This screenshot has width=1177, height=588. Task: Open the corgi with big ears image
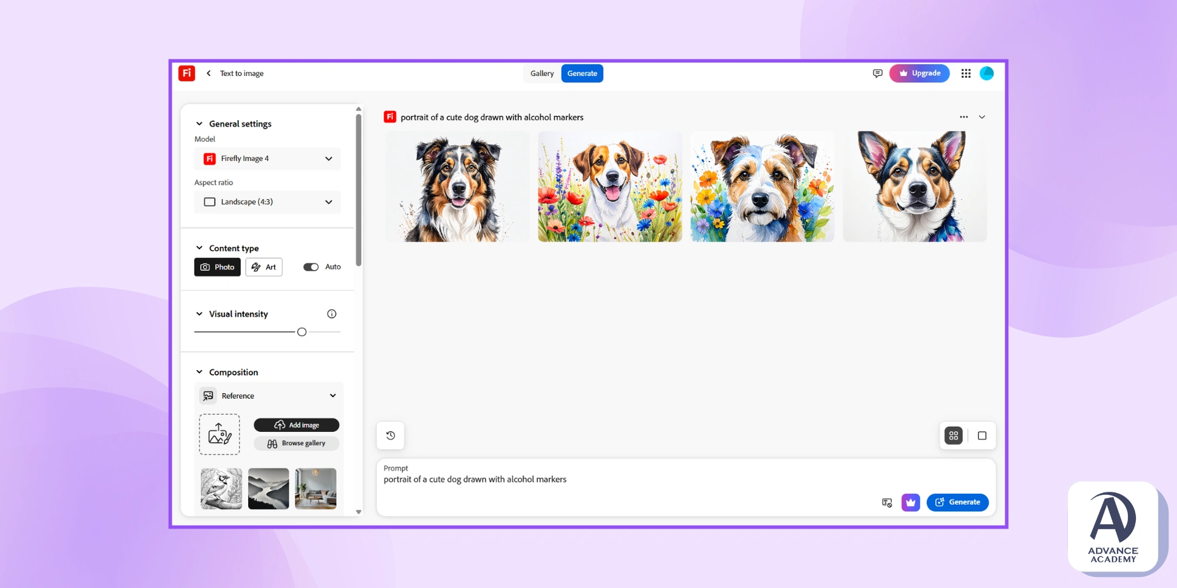(x=915, y=186)
